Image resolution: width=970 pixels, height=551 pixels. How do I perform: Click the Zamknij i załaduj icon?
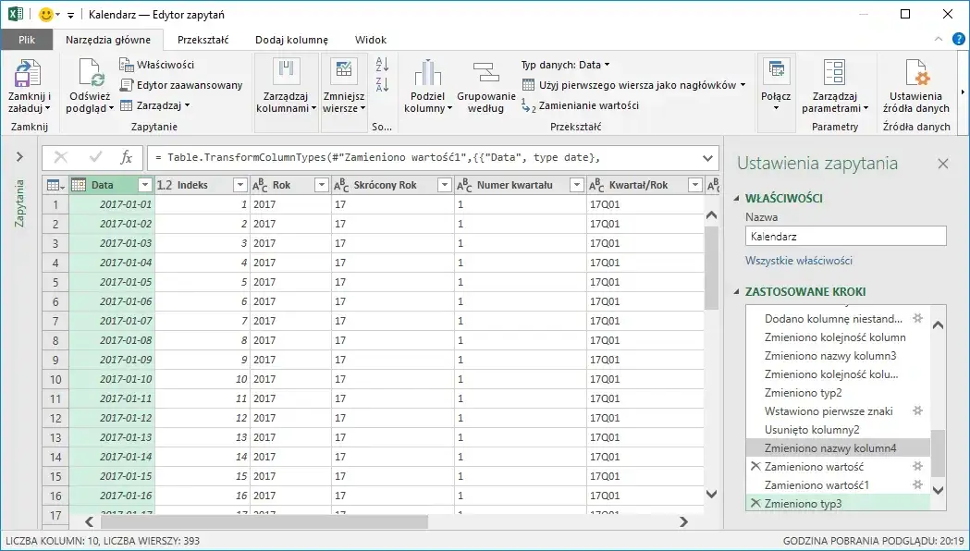(x=29, y=74)
